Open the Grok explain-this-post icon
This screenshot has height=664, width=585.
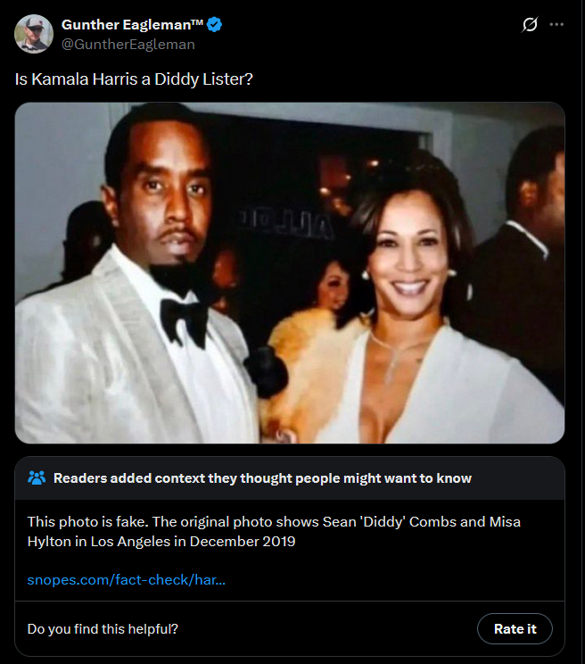[x=530, y=24]
